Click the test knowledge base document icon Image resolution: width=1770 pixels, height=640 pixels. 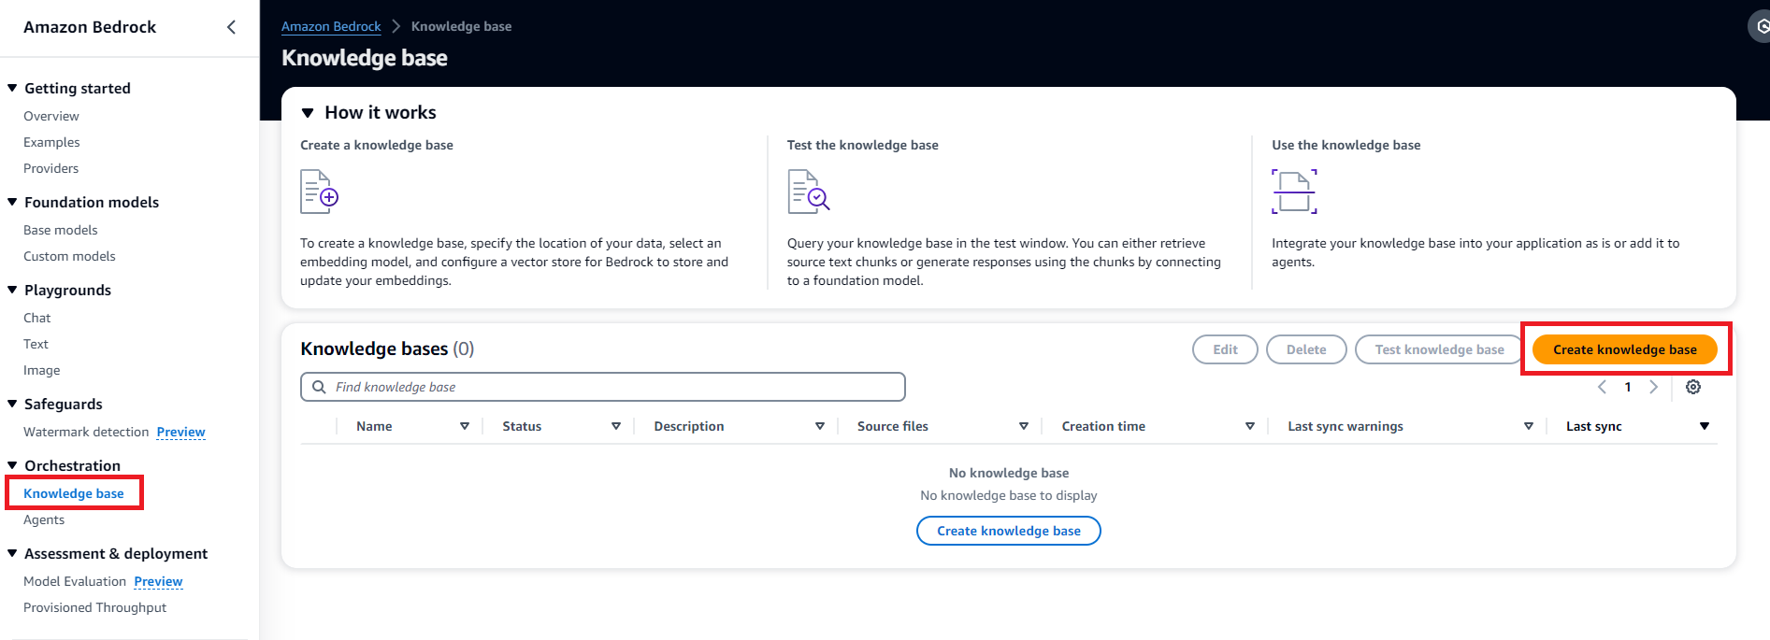pos(809,192)
